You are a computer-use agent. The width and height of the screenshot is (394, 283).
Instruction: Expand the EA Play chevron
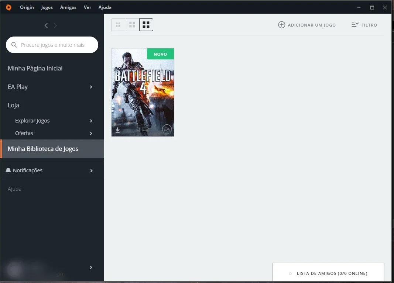tap(91, 87)
